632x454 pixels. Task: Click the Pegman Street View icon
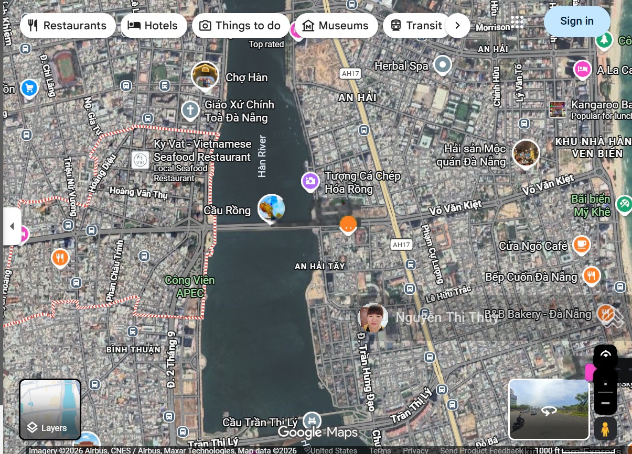tap(605, 428)
